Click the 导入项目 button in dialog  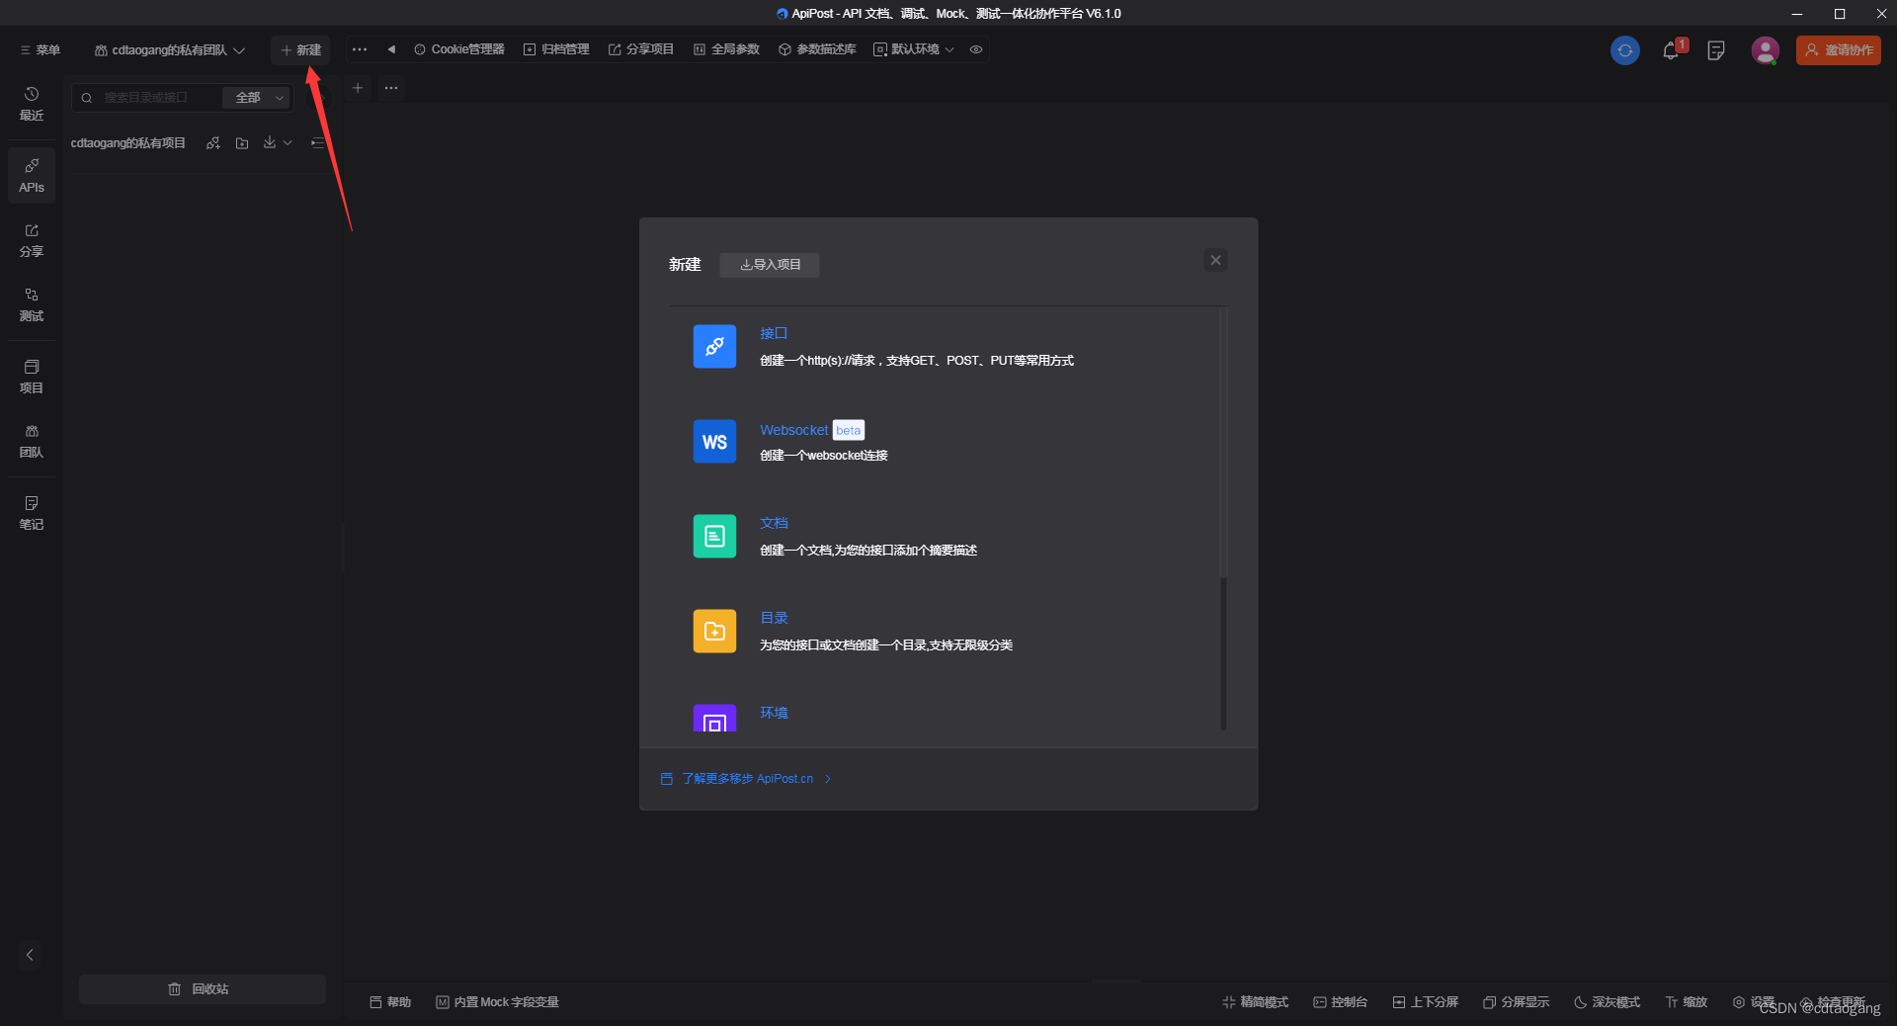click(770, 265)
